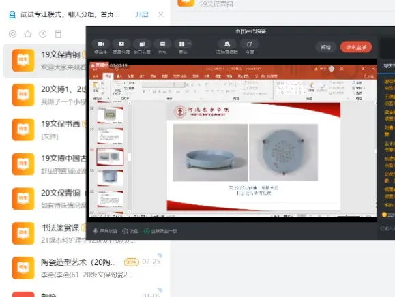Click the bottom-view celadon dish image on slide
The height and width of the screenshot is (297, 395).
[283, 153]
